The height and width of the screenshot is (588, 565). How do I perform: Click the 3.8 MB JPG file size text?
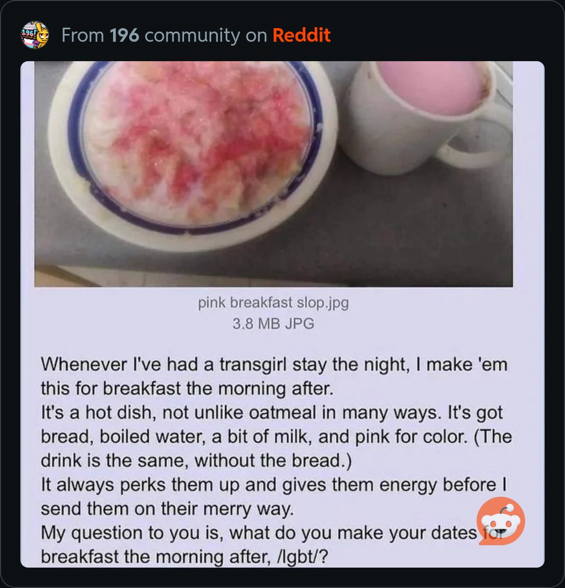(273, 323)
